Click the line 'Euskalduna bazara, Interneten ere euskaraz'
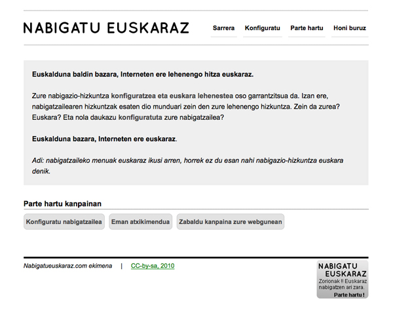 [x=104, y=139]
